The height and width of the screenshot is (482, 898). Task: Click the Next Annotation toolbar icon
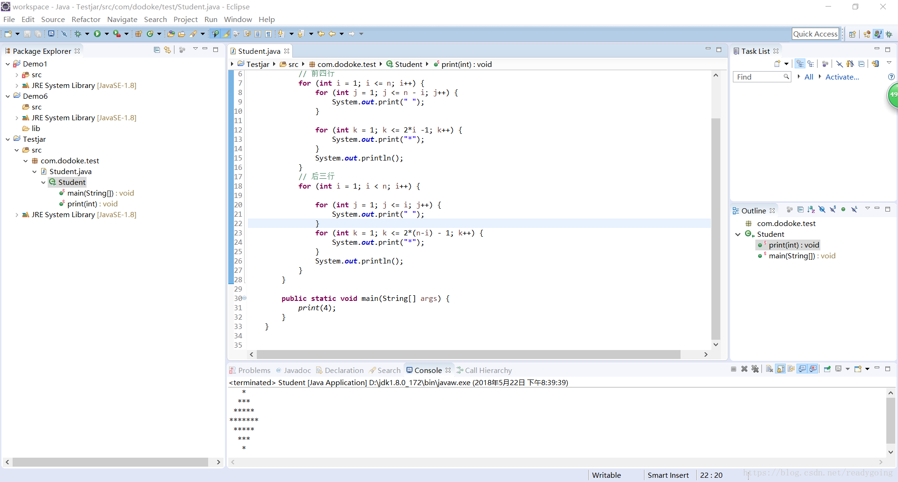point(281,34)
